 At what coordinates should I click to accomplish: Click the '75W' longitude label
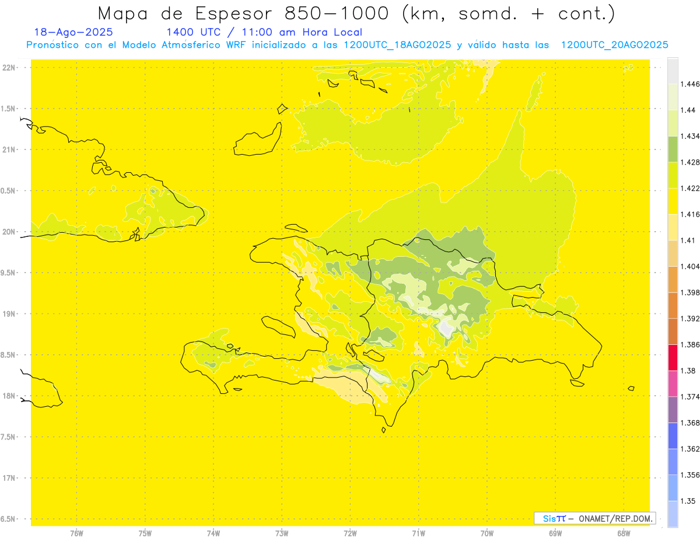tap(145, 533)
